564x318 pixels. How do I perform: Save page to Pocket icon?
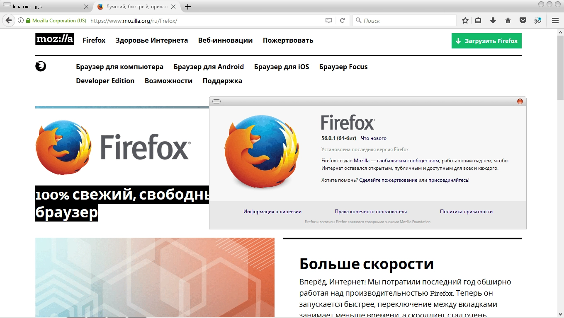(523, 20)
